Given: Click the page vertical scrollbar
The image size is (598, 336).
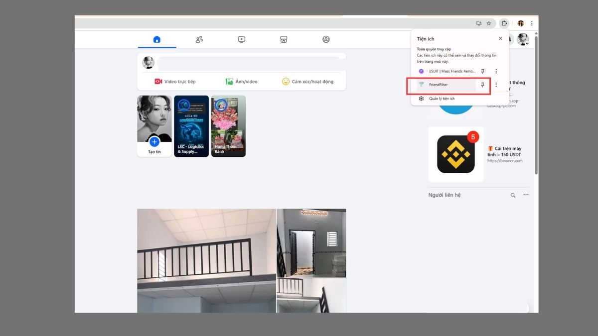Looking at the screenshot, I should 536,105.
